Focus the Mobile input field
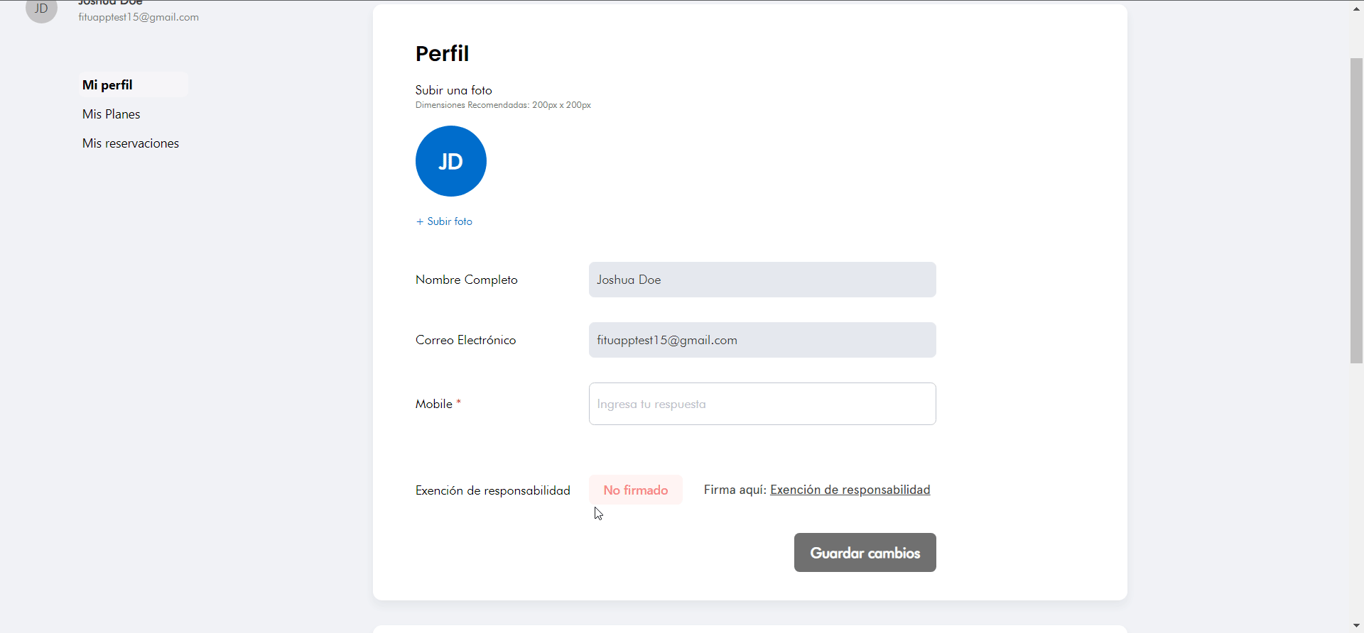Viewport: 1364px width, 633px height. click(762, 404)
